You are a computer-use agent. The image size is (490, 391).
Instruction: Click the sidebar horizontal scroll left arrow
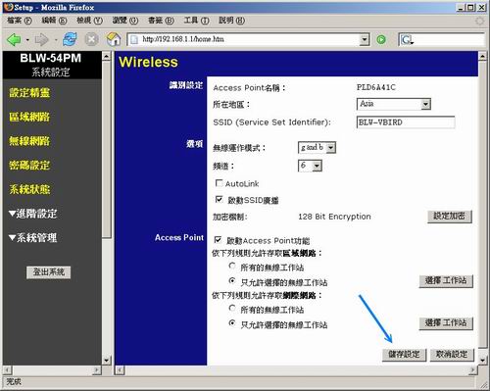8,370
